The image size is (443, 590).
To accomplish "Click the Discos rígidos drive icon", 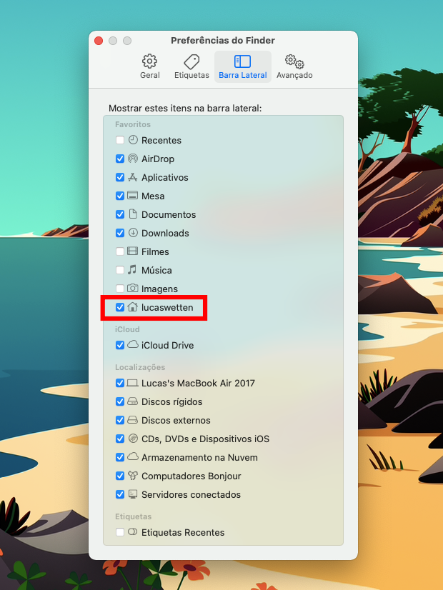I will coord(132,401).
